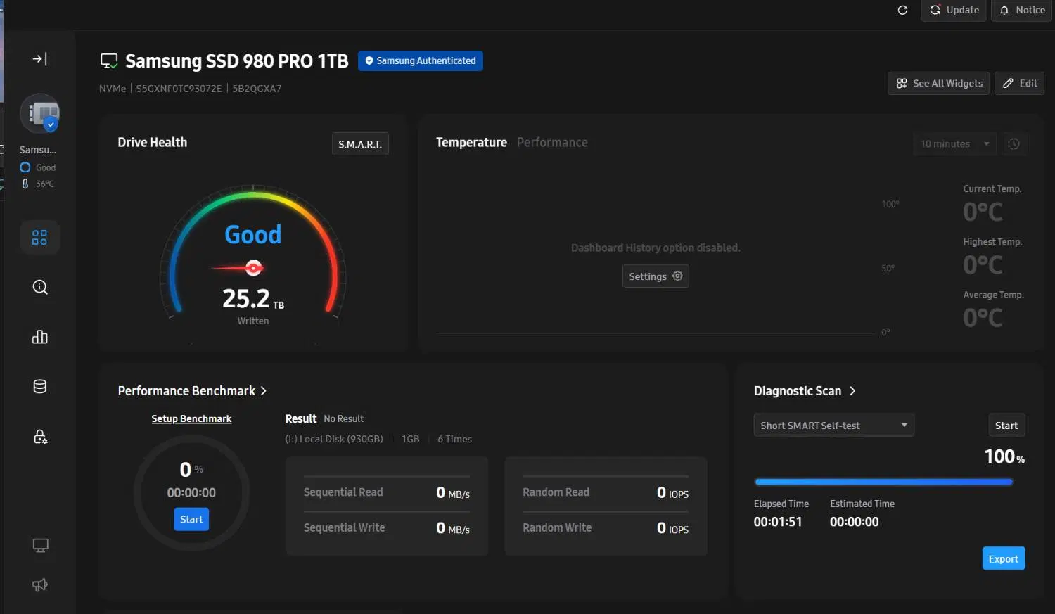Open the Security lock sidebar icon
Viewport: 1055px width, 614px height.
40,437
